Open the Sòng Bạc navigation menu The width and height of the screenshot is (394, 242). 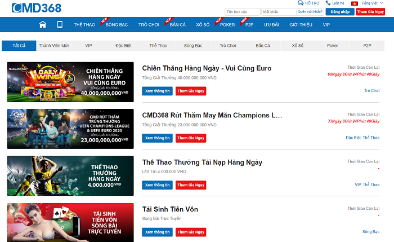tap(117, 25)
